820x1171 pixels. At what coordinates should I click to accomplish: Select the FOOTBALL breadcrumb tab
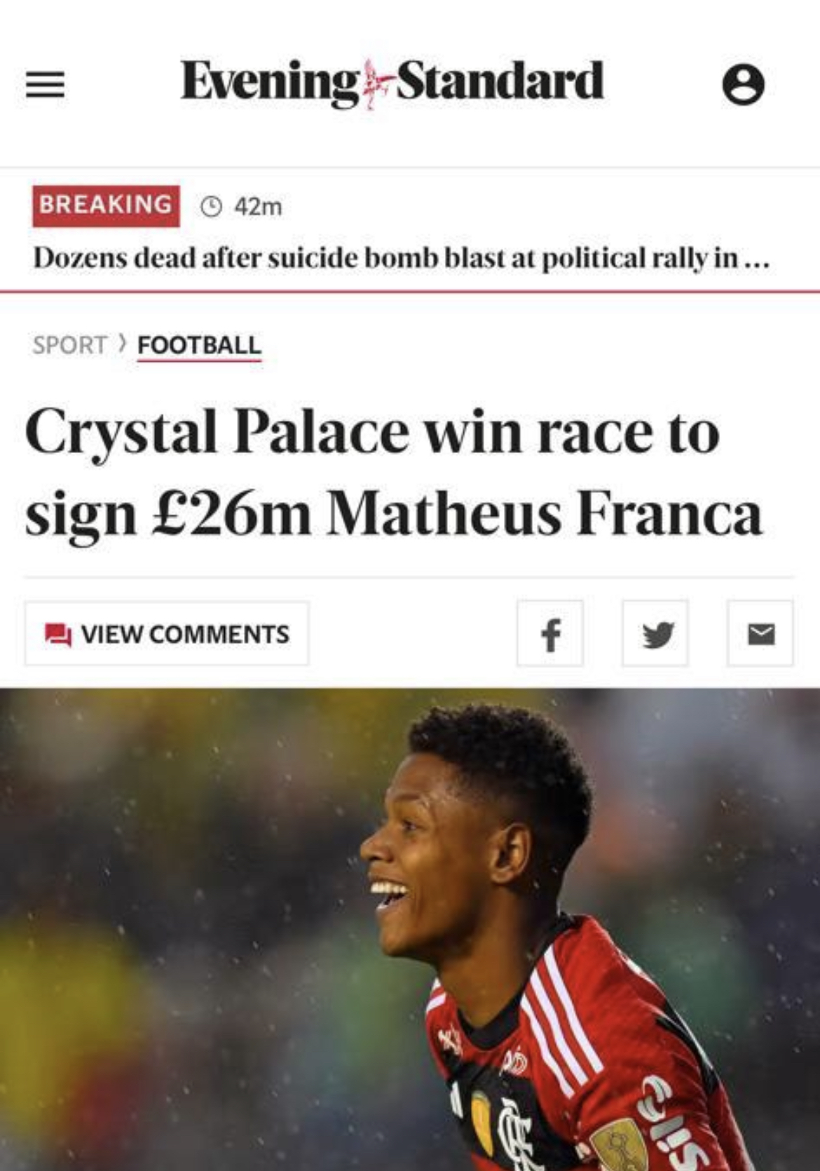coord(199,345)
